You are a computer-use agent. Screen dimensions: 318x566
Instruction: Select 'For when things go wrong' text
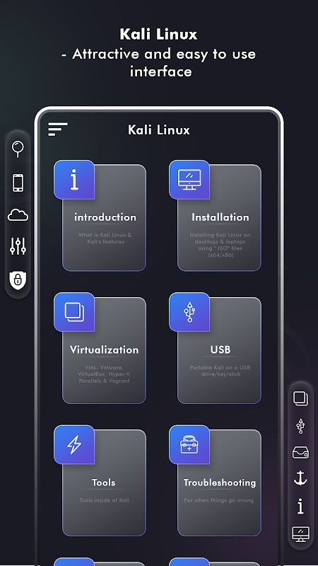pos(219,500)
